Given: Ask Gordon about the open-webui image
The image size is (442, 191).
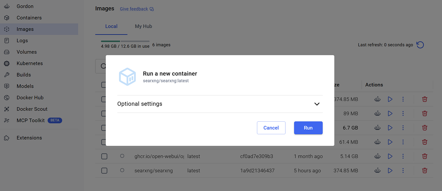Looking at the screenshot, I should tap(377, 156).
